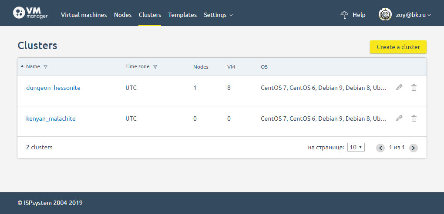This screenshot has width=444, height=214.
Task: Click the VM manager logo
Action: click(x=30, y=13)
